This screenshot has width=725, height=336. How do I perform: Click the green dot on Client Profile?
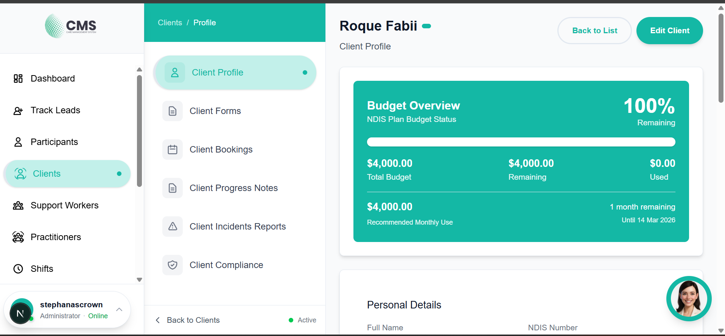click(x=305, y=72)
